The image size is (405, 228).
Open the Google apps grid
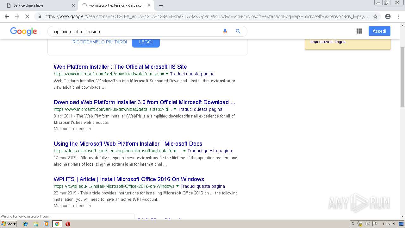[x=359, y=31]
